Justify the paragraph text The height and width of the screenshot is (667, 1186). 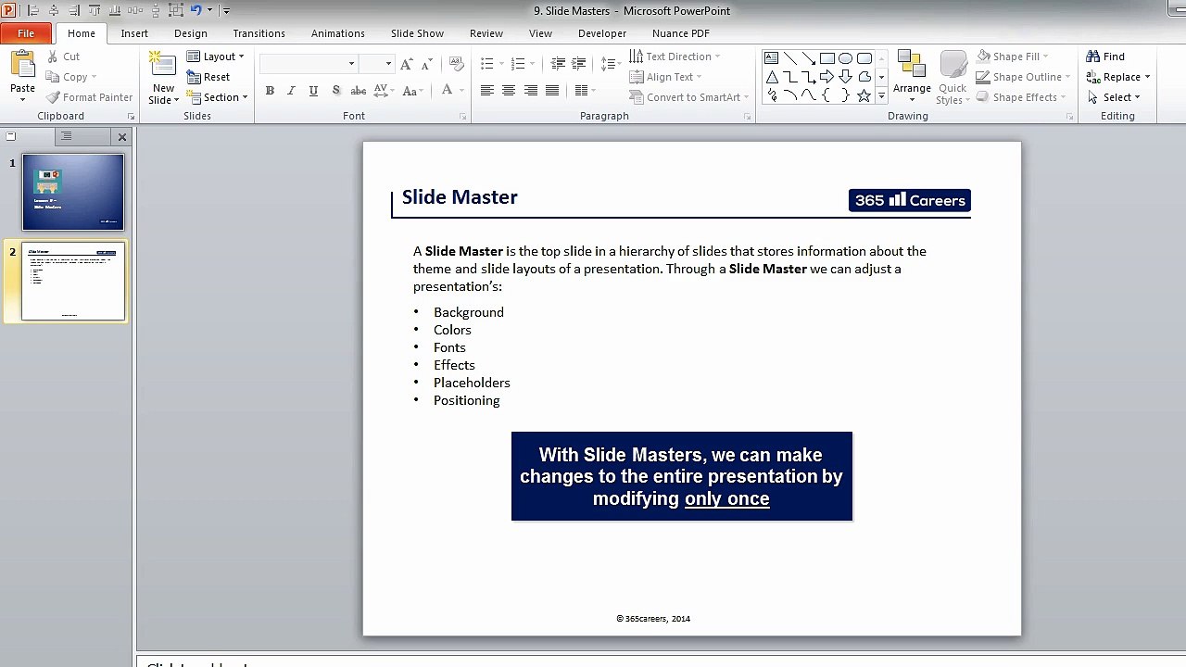click(552, 91)
